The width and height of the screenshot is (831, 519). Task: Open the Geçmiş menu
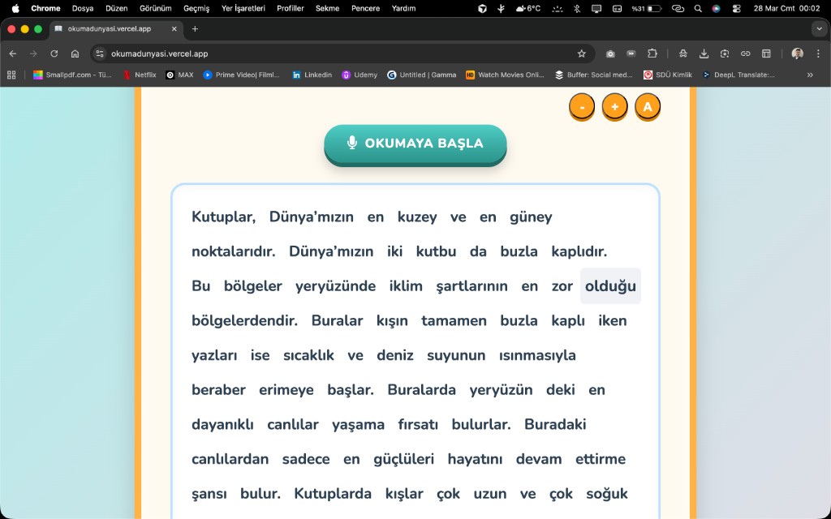pyautogui.click(x=196, y=8)
